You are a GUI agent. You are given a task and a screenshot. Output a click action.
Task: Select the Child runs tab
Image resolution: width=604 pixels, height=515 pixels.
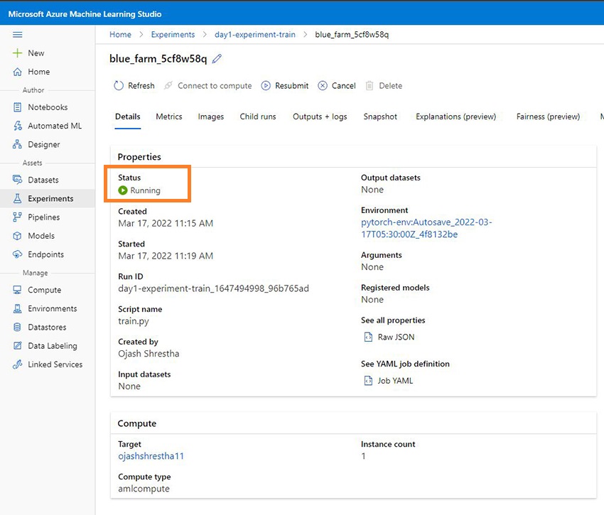tap(258, 116)
